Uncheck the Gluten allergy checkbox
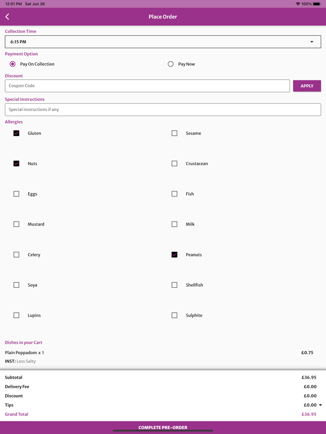326x434 pixels. coord(16,133)
